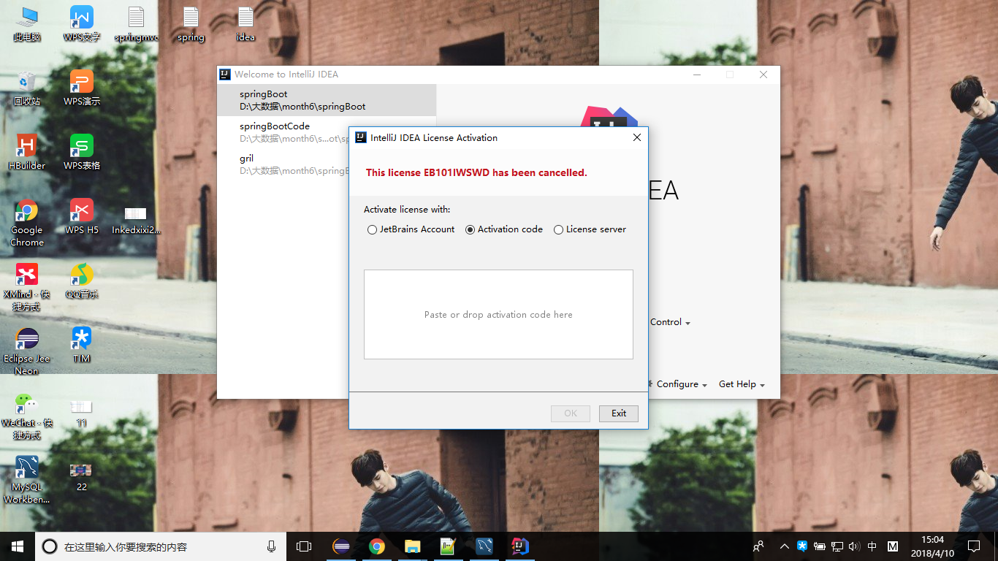Viewport: 998px width, 561px height.
Task: Open the WPS H5 desktop shortcut
Action: pos(82,217)
